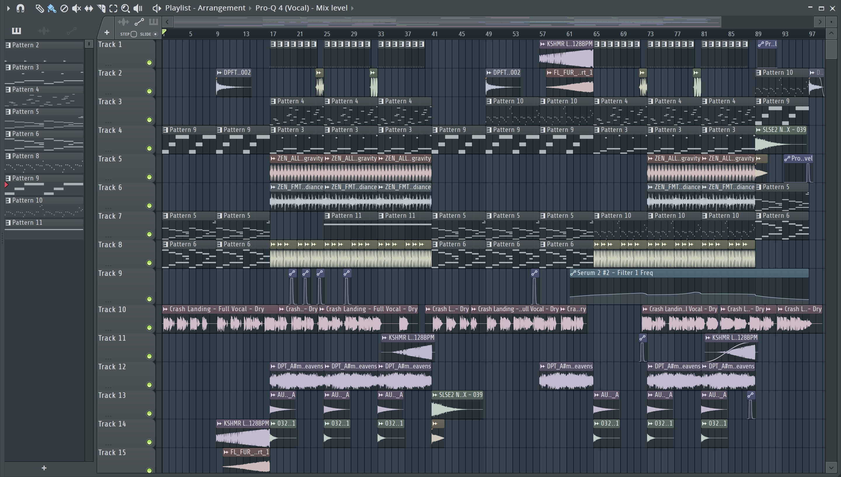Click Playlist - Arrangement title text
The height and width of the screenshot is (477, 841).
click(x=205, y=8)
